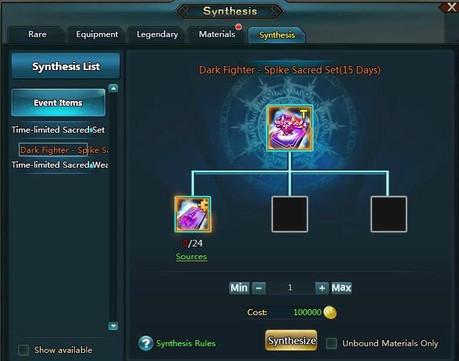
Task: Click the gold coin cost icon
Action: 330,312
